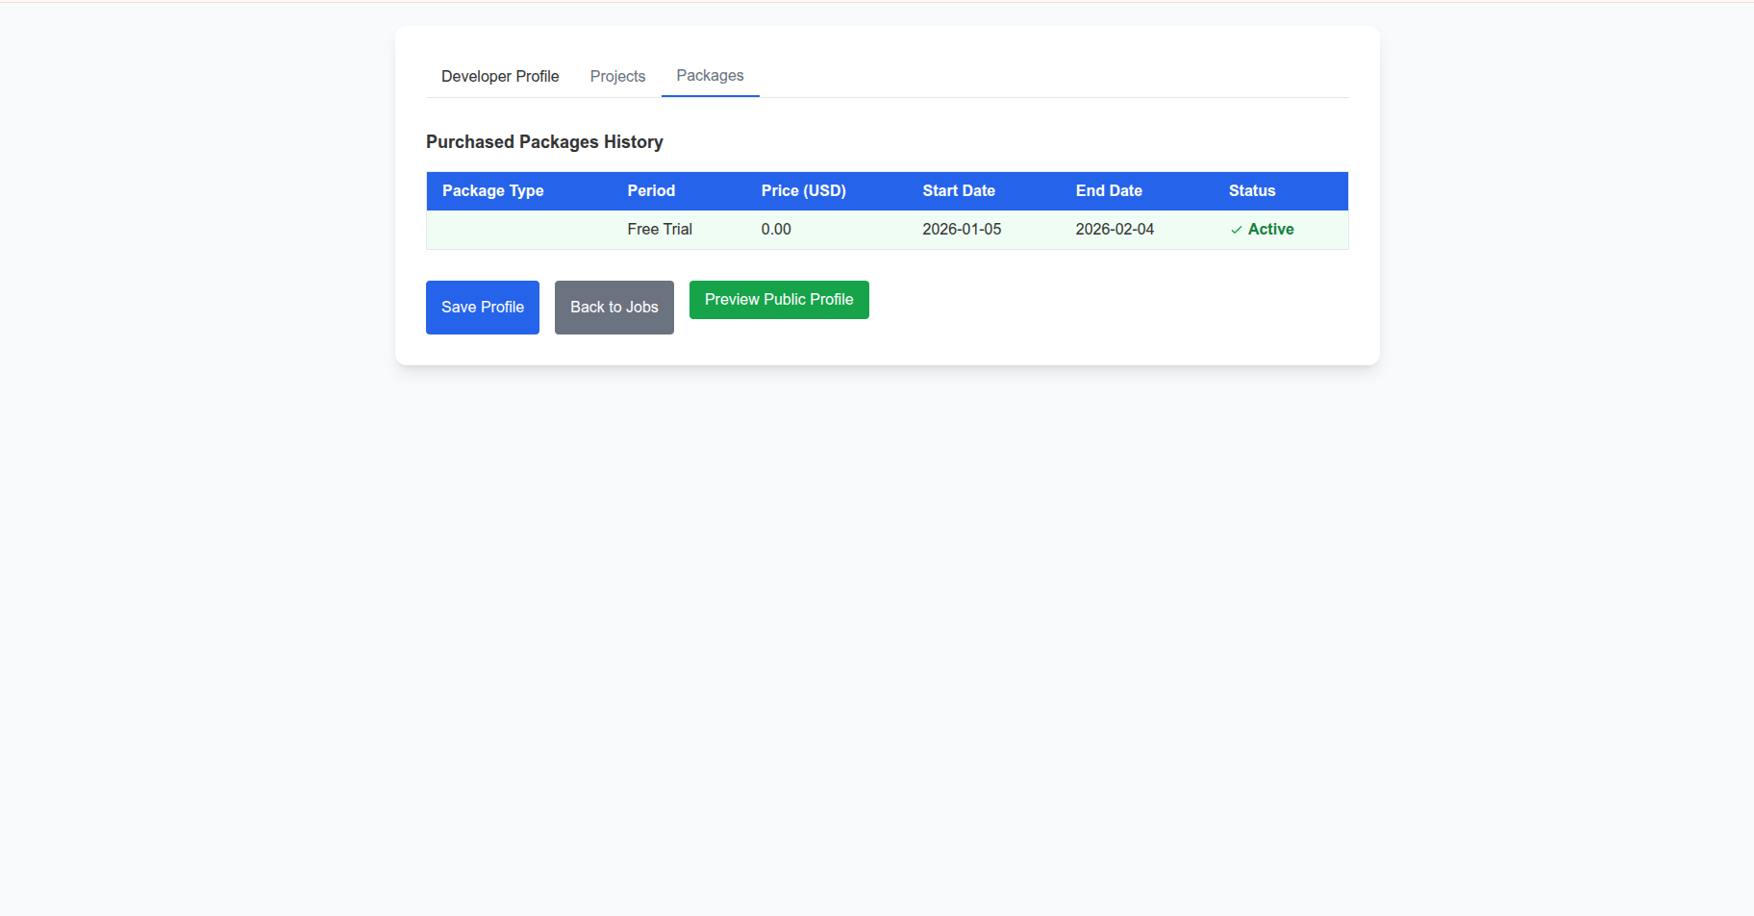Click the start date 2026-01-05
The width and height of the screenshot is (1754, 916).
[x=962, y=229]
